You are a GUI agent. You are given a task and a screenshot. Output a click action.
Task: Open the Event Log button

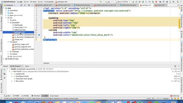pyautogui.click(x=175, y=96)
